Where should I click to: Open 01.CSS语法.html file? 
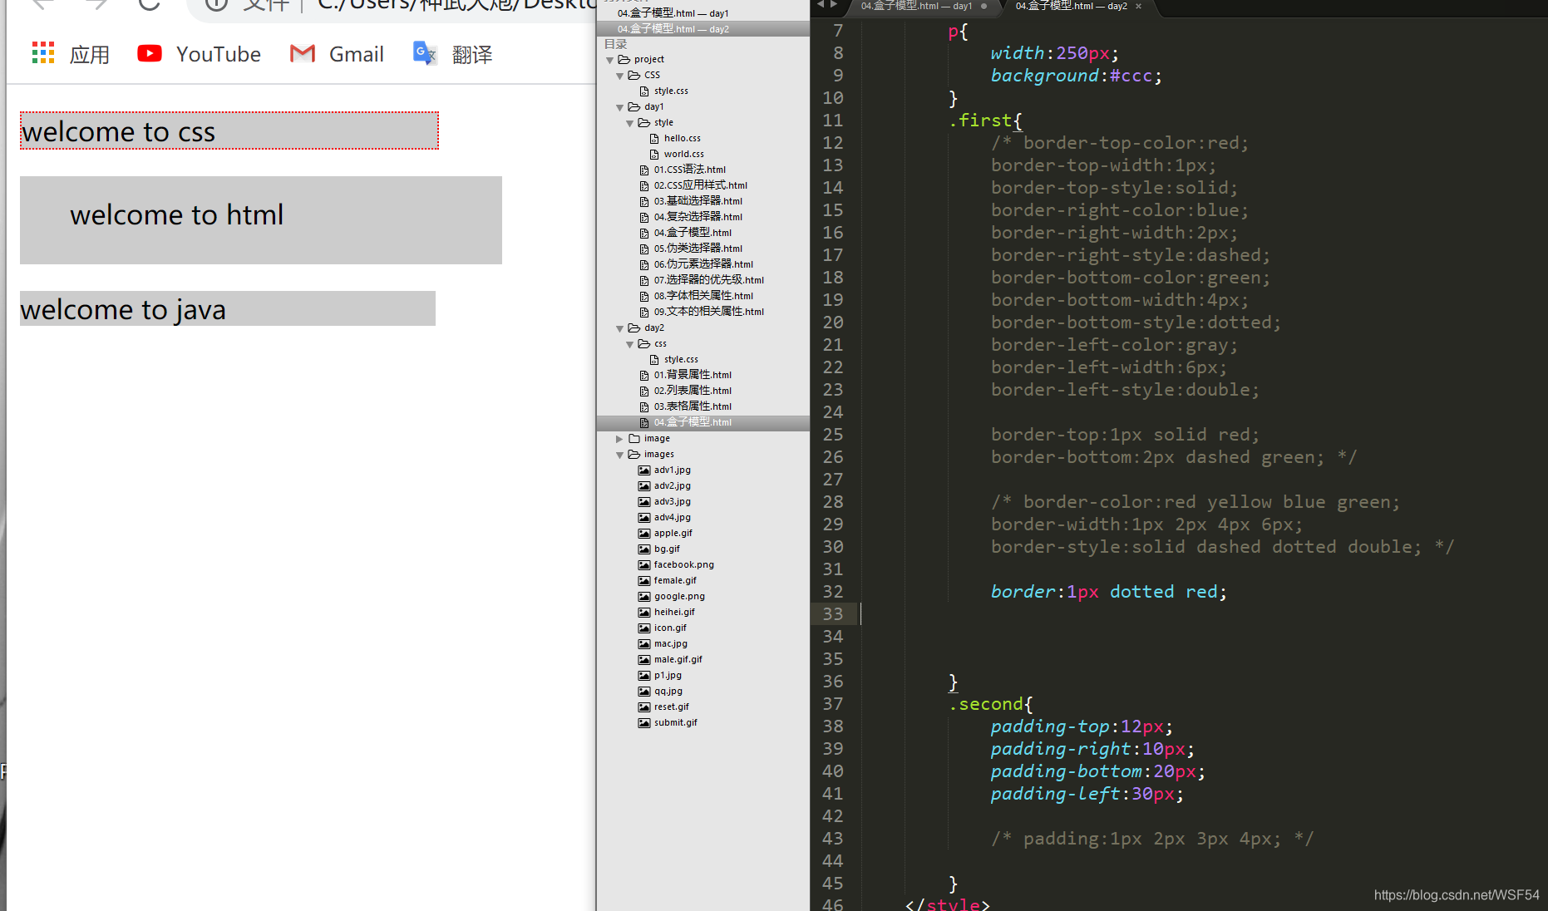[689, 170]
